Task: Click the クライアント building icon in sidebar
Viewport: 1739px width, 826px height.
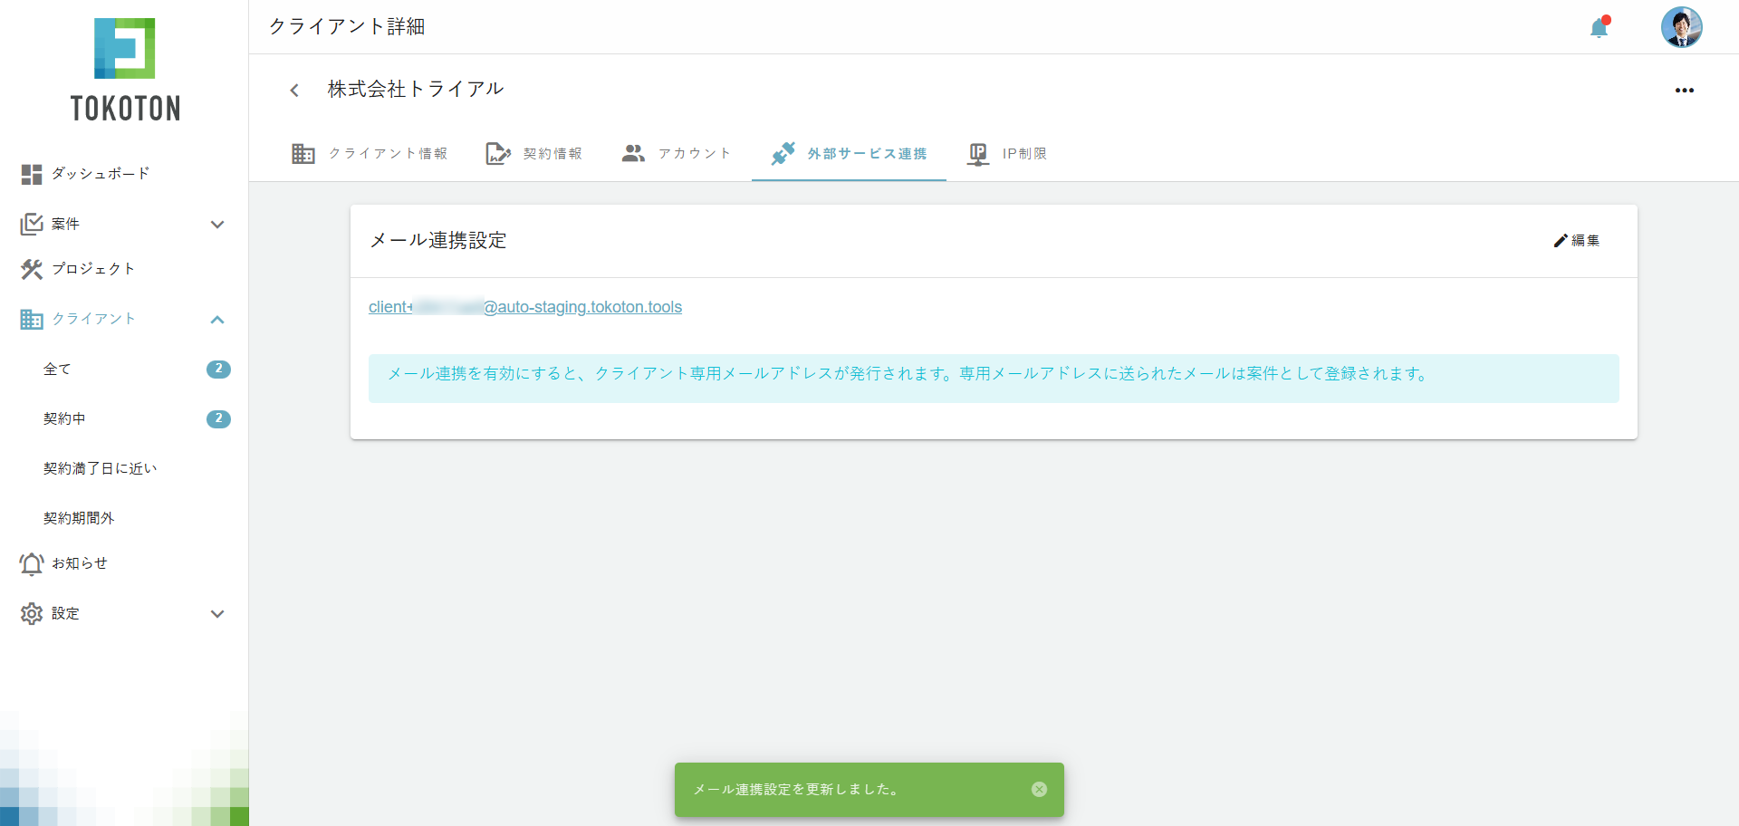Action: [x=32, y=319]
